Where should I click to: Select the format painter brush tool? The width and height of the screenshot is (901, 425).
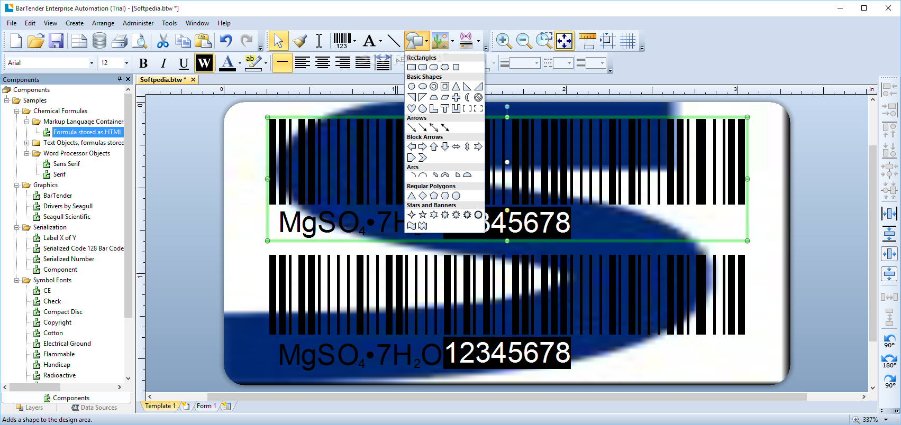tap(299, 41)
